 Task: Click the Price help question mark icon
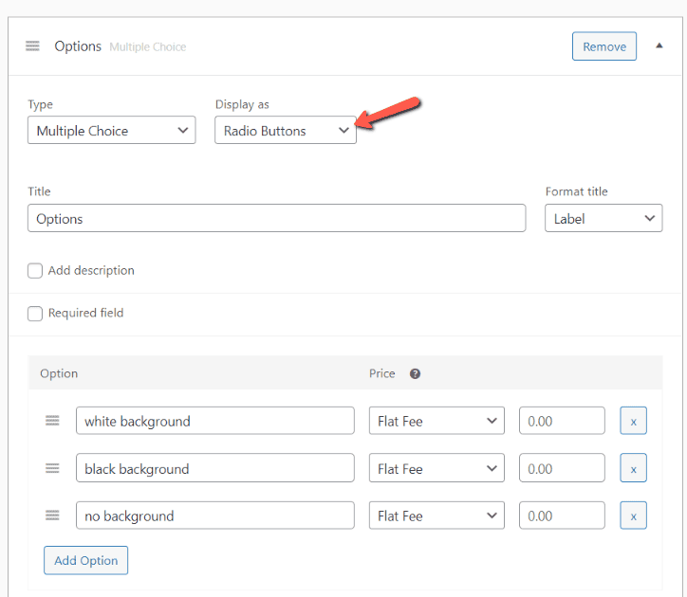pyautogui.click(x=415, y=373)
